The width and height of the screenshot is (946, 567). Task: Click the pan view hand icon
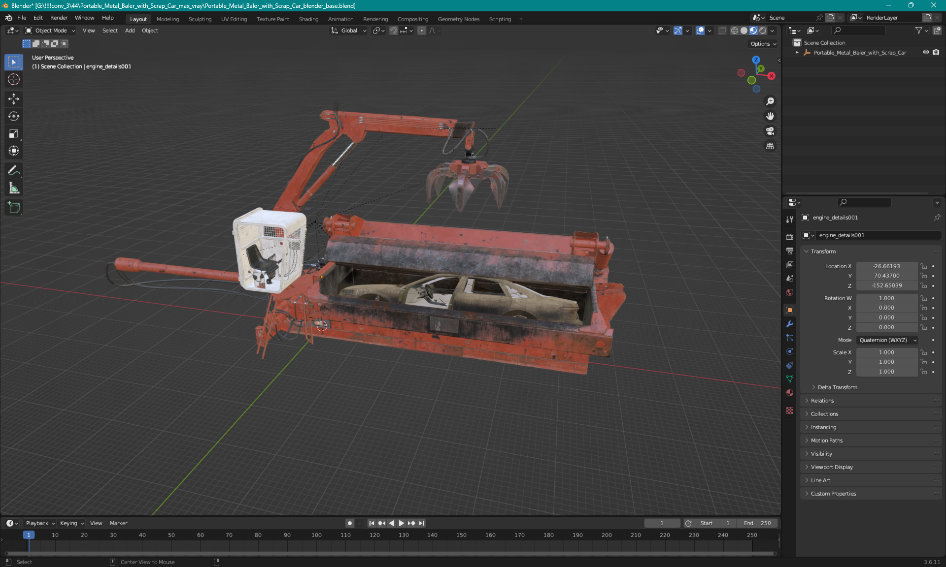tap(770, 116)
